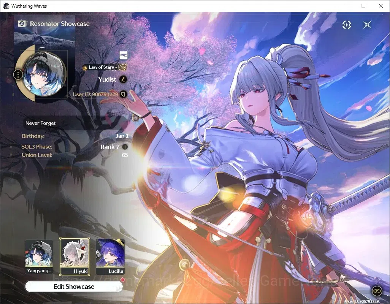Click the User ID 906793229 text
Screen dimensions: 390x304
point(95,94)
